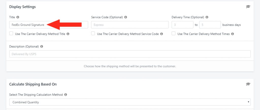Click info icon after Carrier Delivery Method Times
The height and width of the screenshot is (110, 260).
pos(233,34)
